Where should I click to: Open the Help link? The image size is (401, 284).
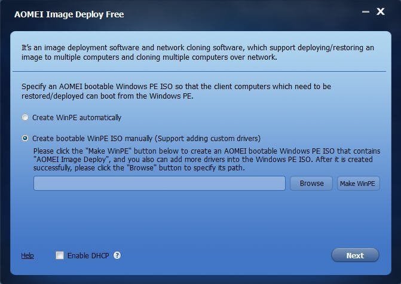tap(27, 255)
